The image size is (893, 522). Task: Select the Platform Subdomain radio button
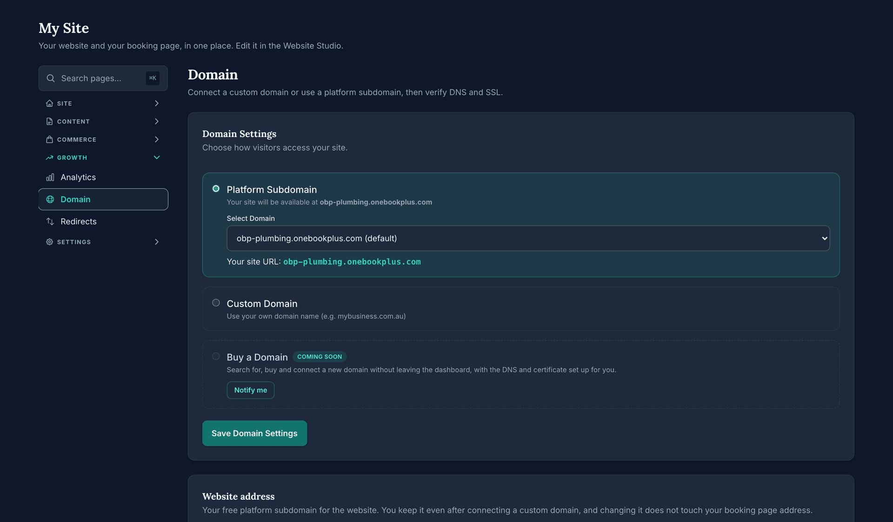[x=216, y=189]
